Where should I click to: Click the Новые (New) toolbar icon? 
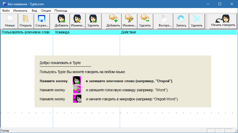click(x=10, y=21)
